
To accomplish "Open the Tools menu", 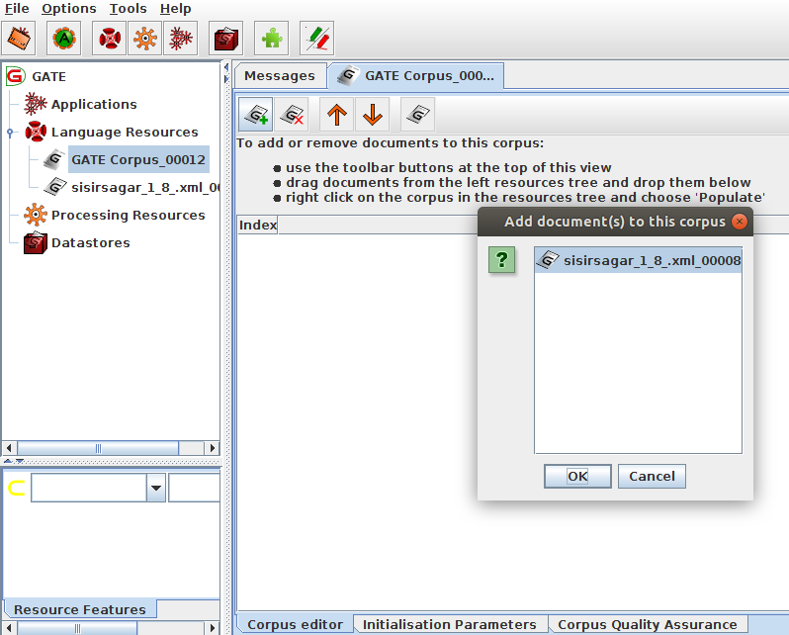I will click(128, 9).
